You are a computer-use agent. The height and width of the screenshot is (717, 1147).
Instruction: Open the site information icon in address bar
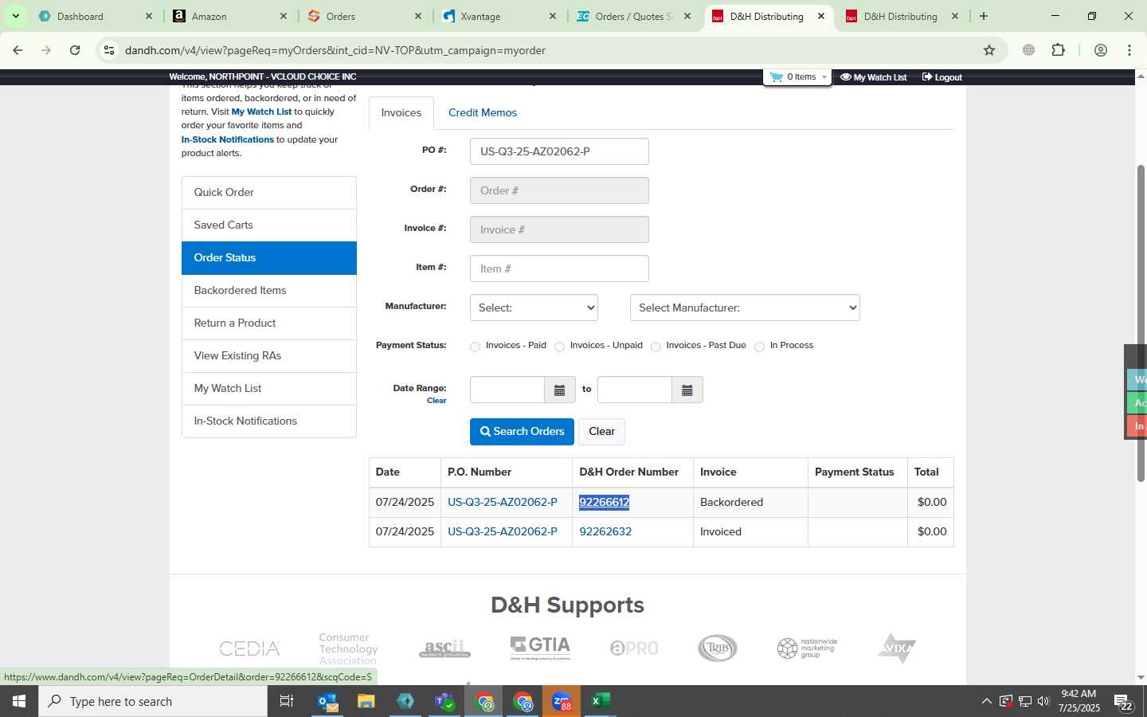tap(109, 50)
